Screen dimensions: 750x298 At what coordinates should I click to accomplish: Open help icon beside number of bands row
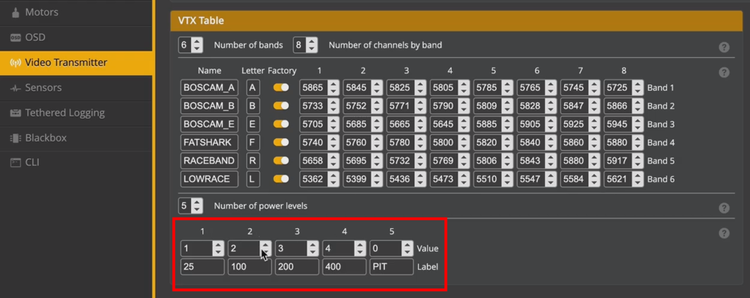724,47
